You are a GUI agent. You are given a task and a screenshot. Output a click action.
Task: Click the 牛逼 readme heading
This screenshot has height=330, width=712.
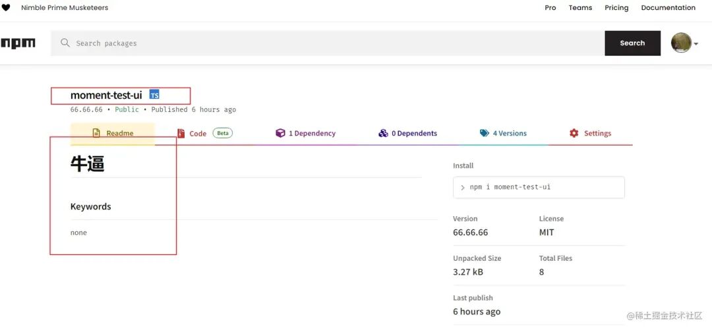pos(87,164)
